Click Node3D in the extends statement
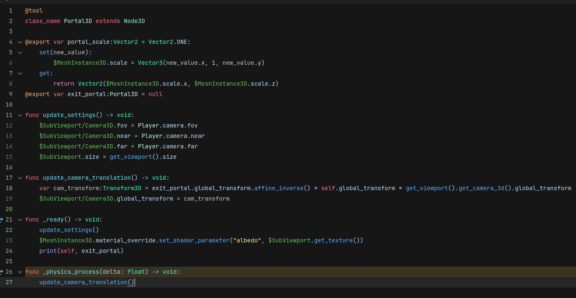Image resolution: width=576 pixels, height=298 pixels. tap(134, 21)
